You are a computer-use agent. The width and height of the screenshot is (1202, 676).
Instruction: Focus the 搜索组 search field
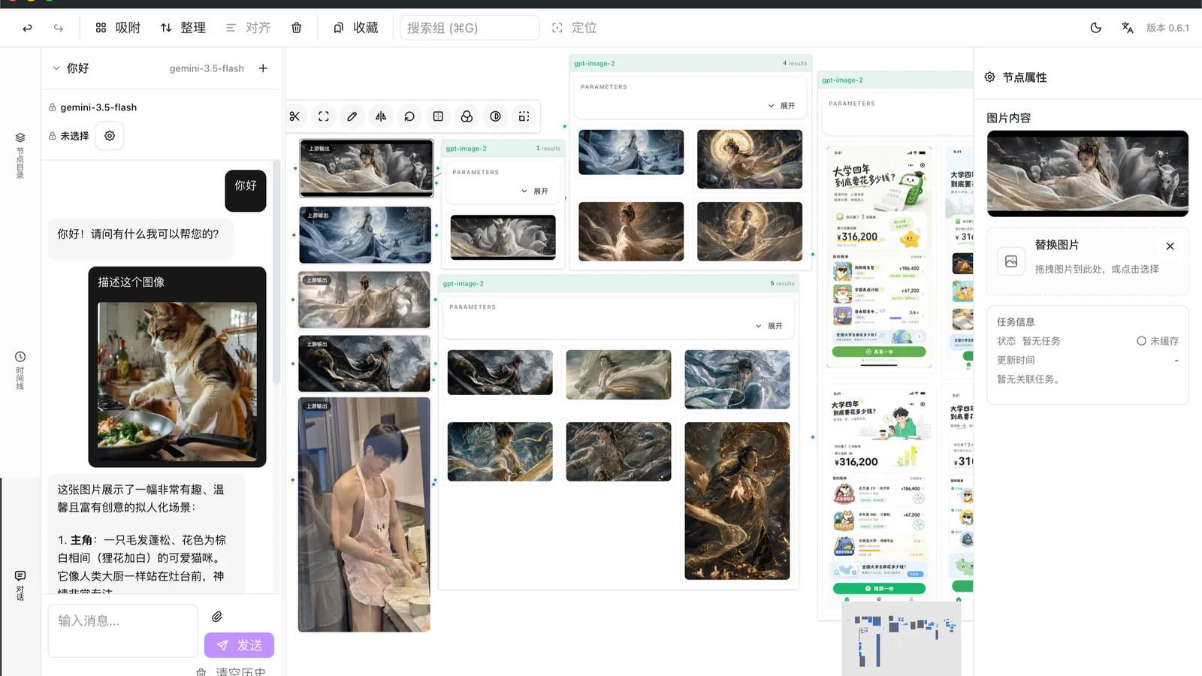click(470, 28)
